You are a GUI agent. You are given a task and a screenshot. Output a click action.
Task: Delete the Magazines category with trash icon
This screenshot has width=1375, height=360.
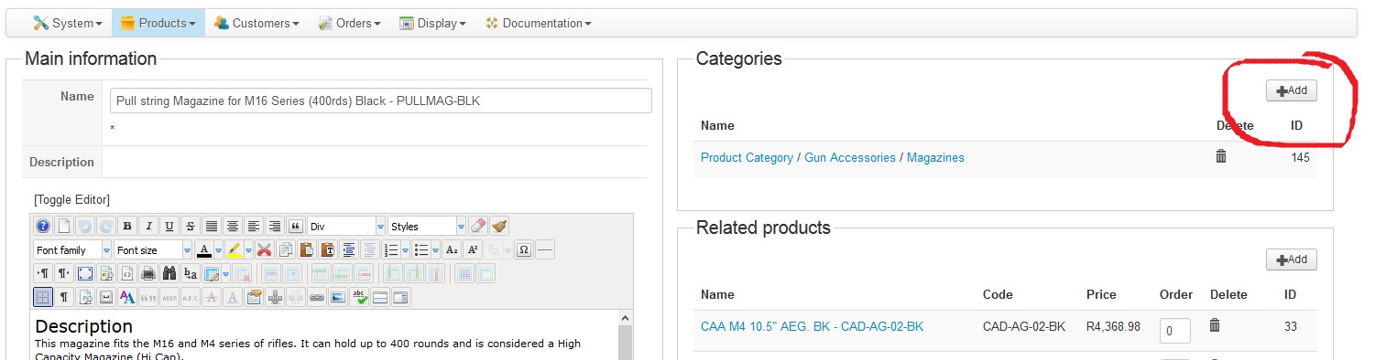click(x=1221, y=157)
